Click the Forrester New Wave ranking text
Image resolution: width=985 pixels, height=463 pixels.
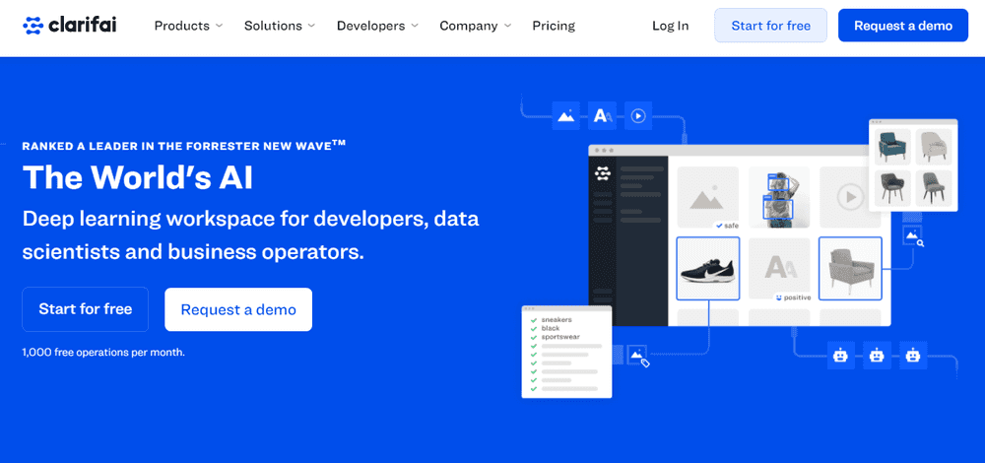pyautogui.click(x=184, y=145)
